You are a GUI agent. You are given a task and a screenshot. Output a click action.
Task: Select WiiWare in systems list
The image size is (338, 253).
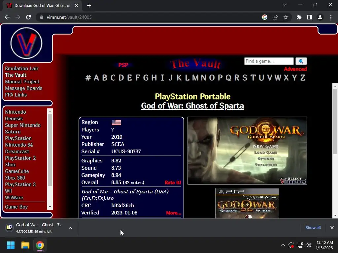[14, 198]
